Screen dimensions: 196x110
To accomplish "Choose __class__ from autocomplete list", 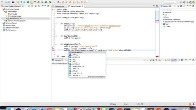I will pos(87,55).
